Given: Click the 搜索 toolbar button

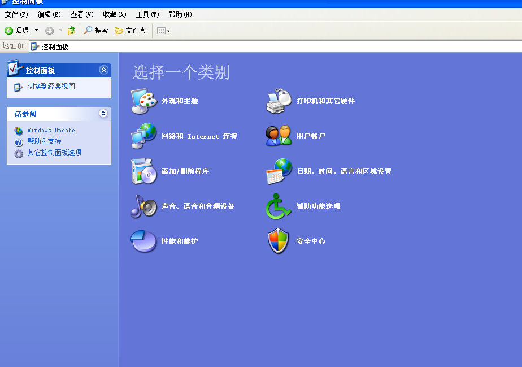Looking at the screenshot, I should tap(95, 31).
